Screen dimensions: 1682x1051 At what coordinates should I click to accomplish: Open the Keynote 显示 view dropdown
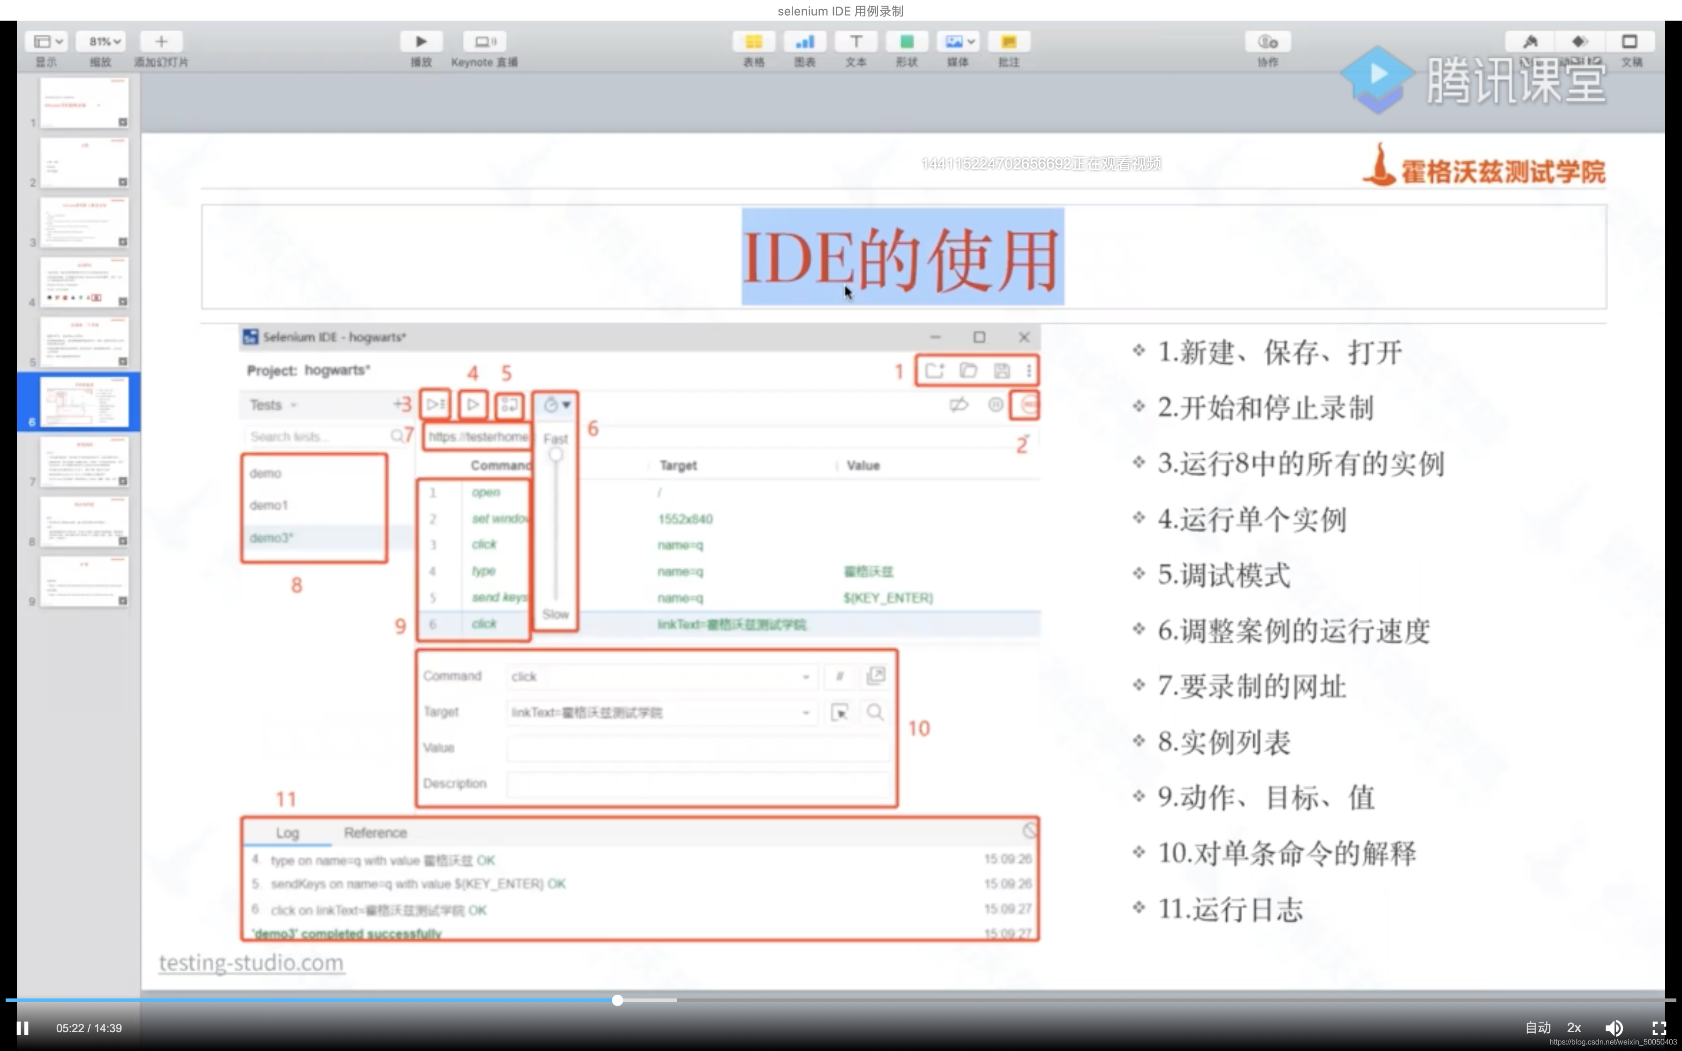point(46,42)
